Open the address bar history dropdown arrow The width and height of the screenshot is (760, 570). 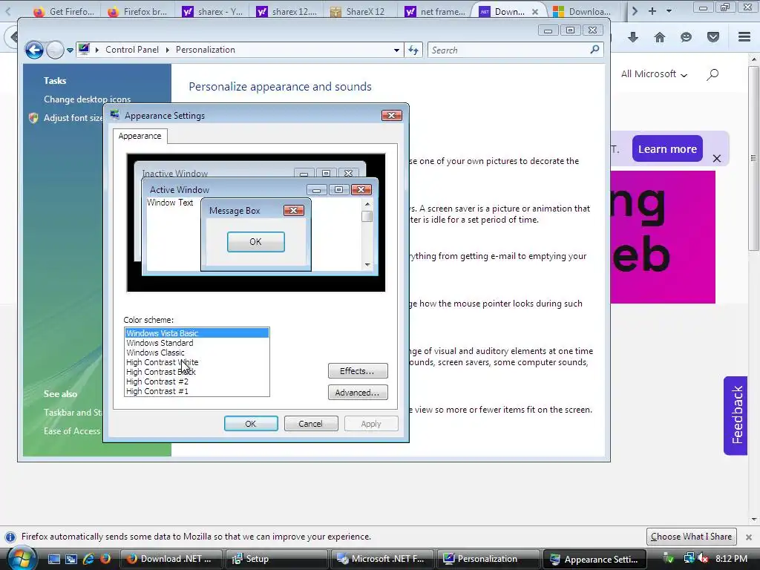[396, 50]
